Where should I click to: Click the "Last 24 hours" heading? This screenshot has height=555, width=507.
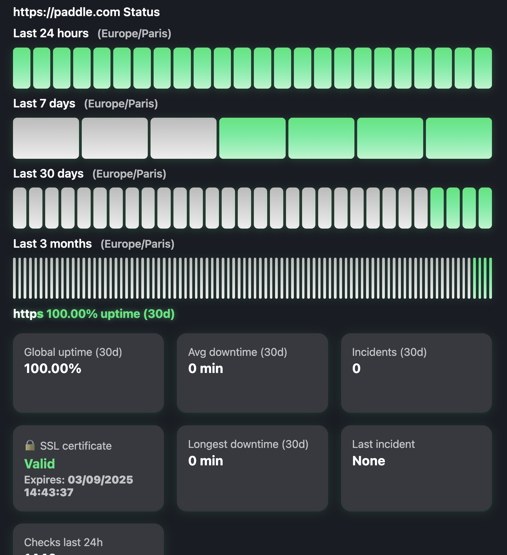coord(51,33)
